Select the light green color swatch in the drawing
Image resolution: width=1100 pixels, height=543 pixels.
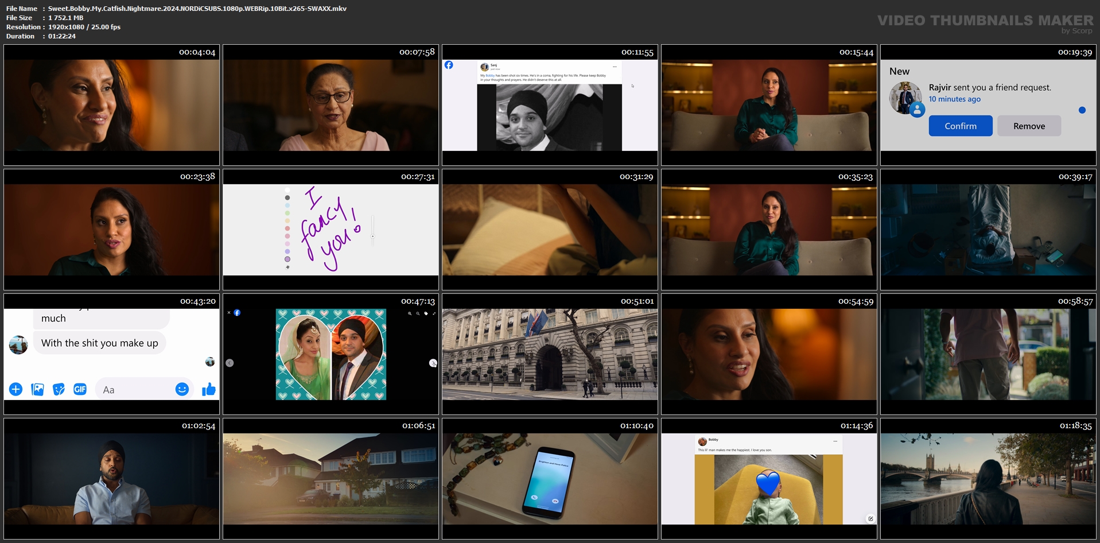pyautogui.click(x=287, y=213)
